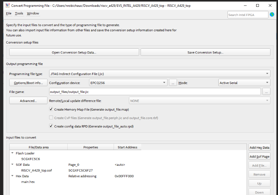The height and width of the screenshot is (195, 278).
Task: Click Add Sof Page button
Action: [259, 157]
